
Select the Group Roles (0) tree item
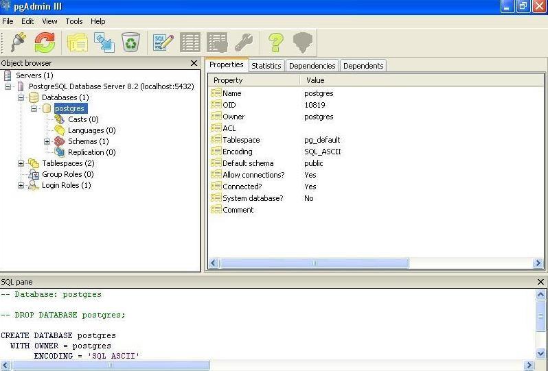point(68,174)
